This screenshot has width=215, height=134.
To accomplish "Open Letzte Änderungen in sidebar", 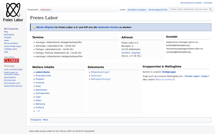I will pyautogui.click(x=13, y=46).
